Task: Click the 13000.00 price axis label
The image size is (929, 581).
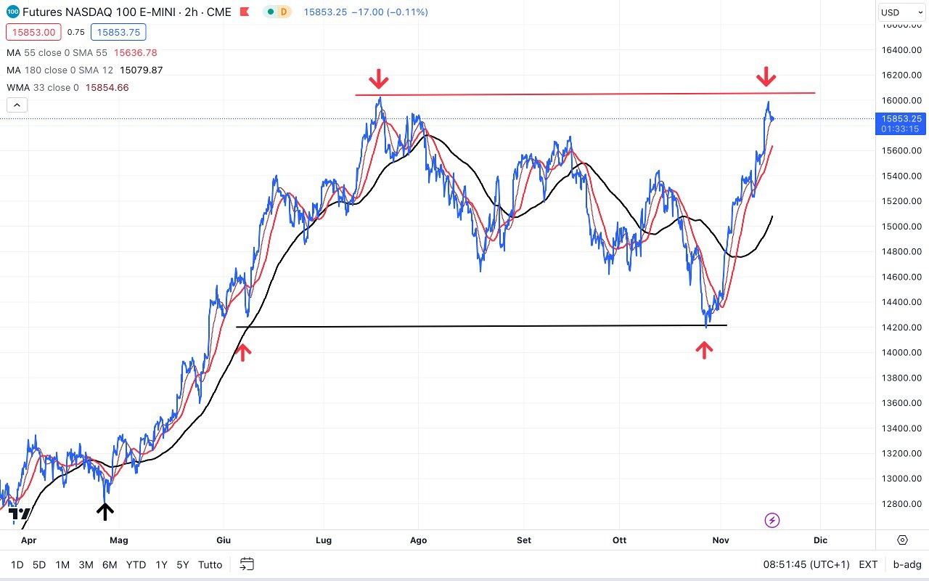Action: click(x=901, y=479)
